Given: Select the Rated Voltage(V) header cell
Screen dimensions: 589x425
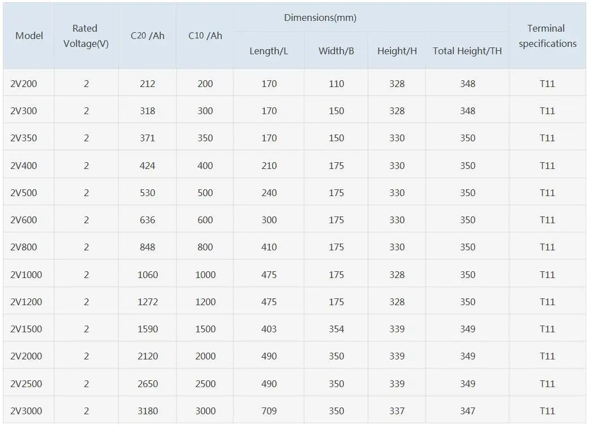Looking at the screenshot, I should (x=86, y=36).
